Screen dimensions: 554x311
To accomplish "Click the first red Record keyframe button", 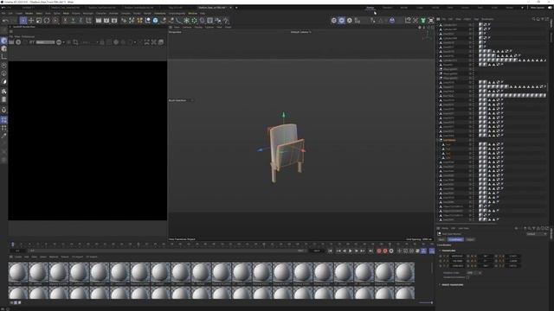I will pos(379,251).
